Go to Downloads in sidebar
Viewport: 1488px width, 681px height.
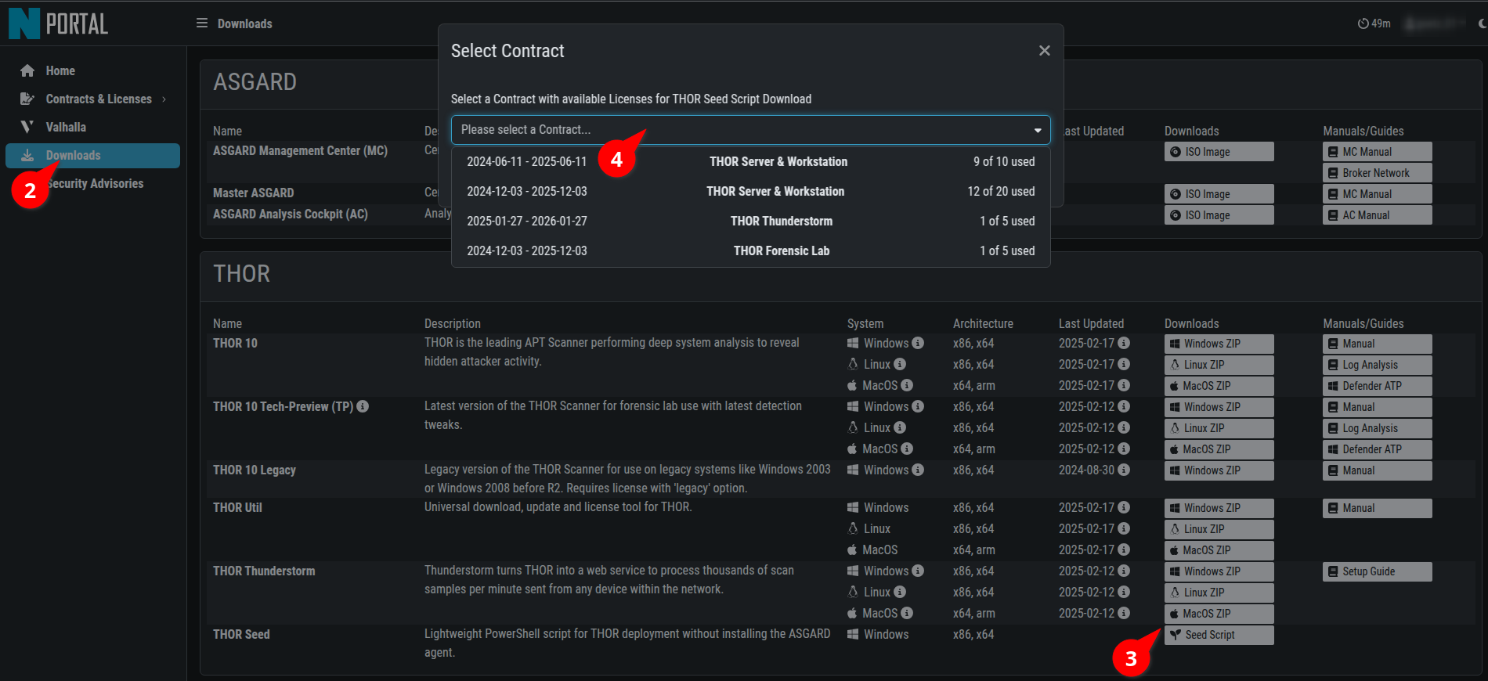coord(73,156)
